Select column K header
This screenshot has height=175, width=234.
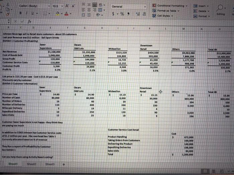(149, 28)
